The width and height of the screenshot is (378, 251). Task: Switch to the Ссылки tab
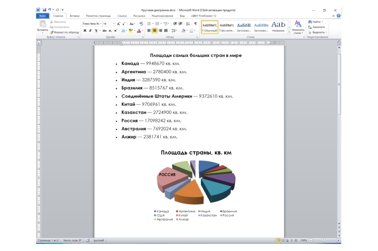(122, 16)
